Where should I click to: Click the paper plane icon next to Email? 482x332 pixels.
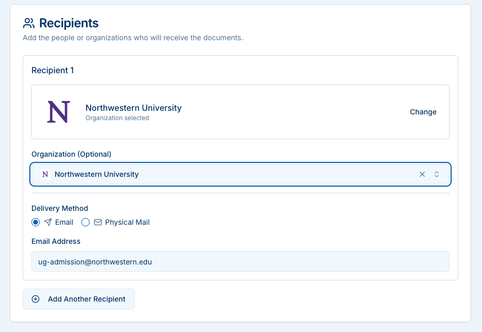(49, 222)
